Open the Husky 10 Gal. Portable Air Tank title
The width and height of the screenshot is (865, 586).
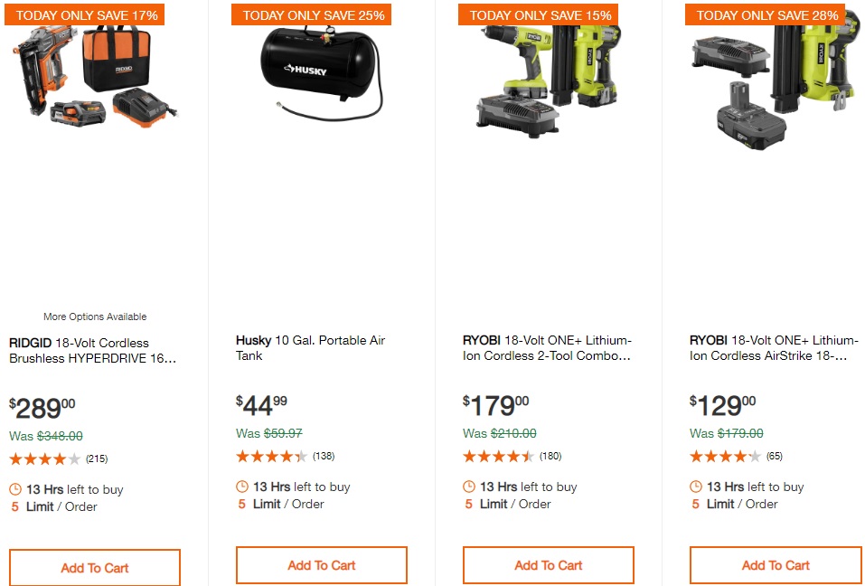pyautogui.click(x=311, y=347)
